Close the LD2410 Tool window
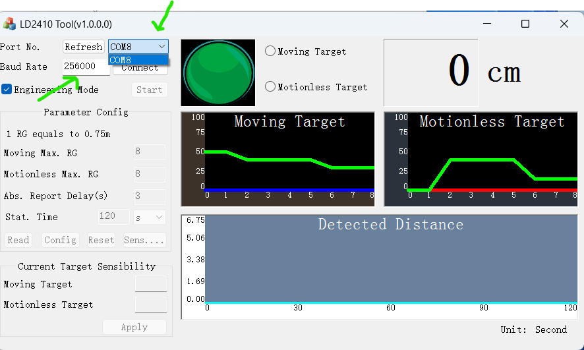 564,24
